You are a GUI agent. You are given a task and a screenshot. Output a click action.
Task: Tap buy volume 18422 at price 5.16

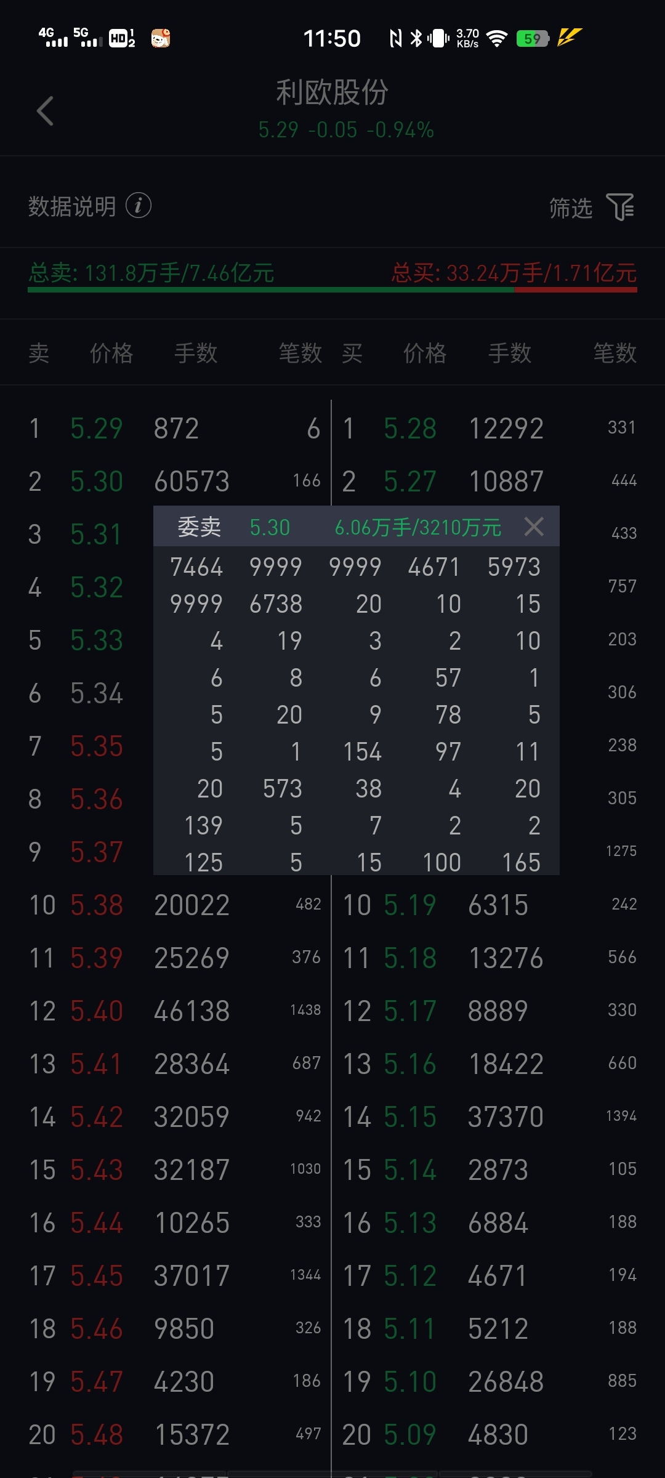click(x=506, y=1064)
